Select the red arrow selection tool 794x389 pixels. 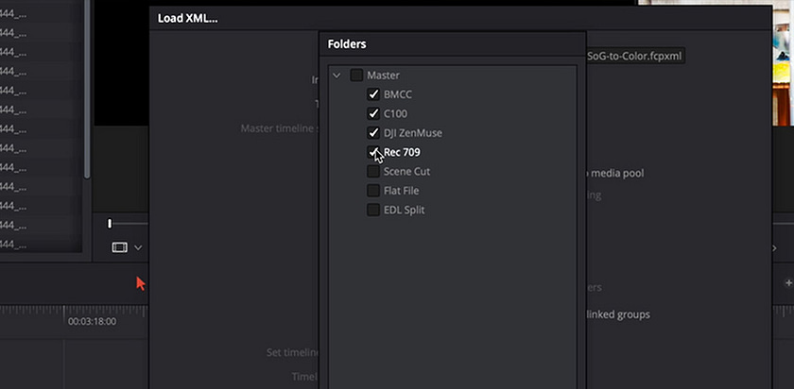pos(140,283)
